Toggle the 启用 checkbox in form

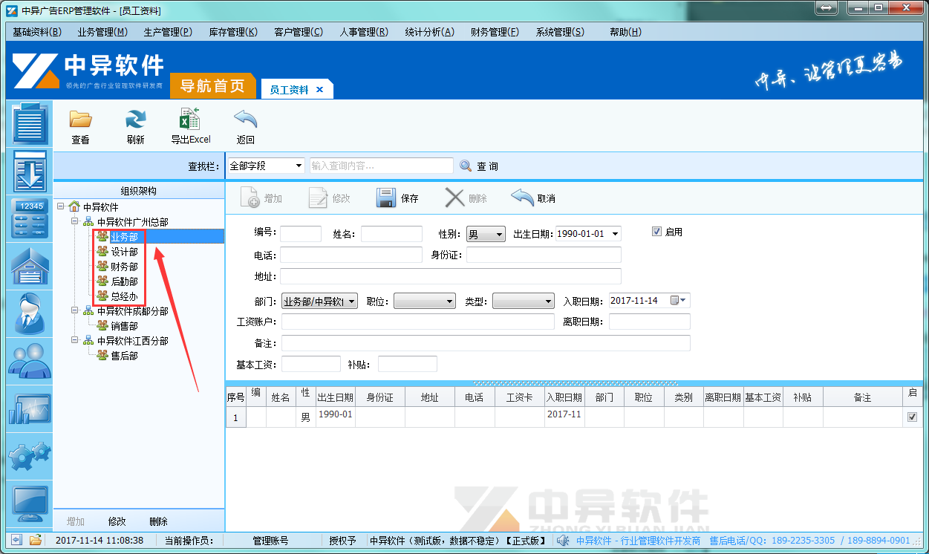[656, 232]
